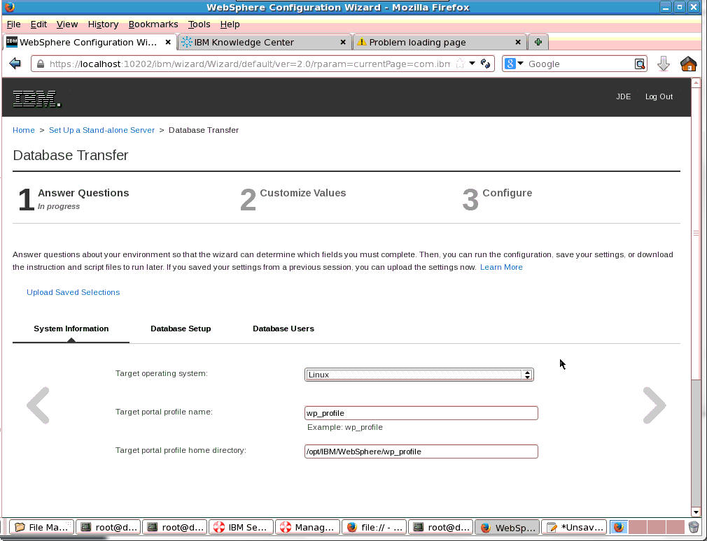Click the Firefox icon in workspace switcher
Screen dimensions: 707x541
[619, 527]
